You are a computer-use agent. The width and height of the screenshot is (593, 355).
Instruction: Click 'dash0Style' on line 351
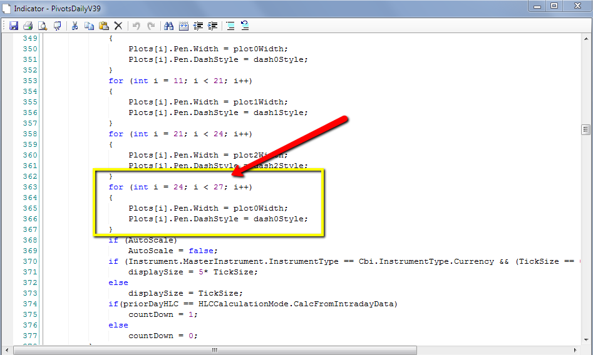[x=279, y=59]
